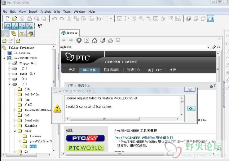229x161 pixels.
Task: Slide warning message horizontal scrollbar
Action: [x=104, y=119]
